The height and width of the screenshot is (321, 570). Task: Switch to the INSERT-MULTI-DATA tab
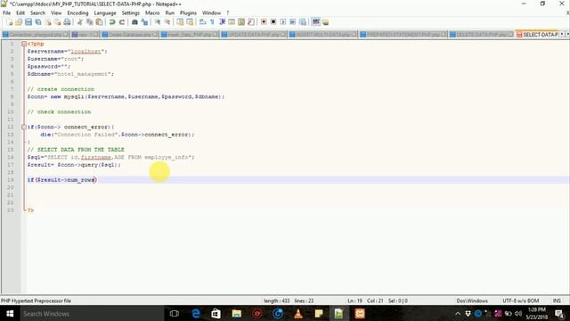coord(322,35)
